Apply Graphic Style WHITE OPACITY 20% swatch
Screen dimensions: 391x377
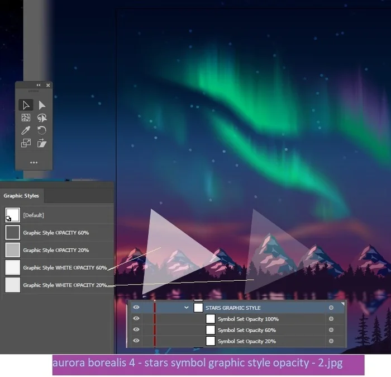tap(12, 285)
